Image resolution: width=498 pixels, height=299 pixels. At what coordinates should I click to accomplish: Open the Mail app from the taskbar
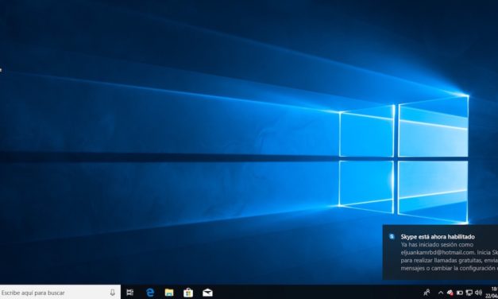tap(208, 293)
